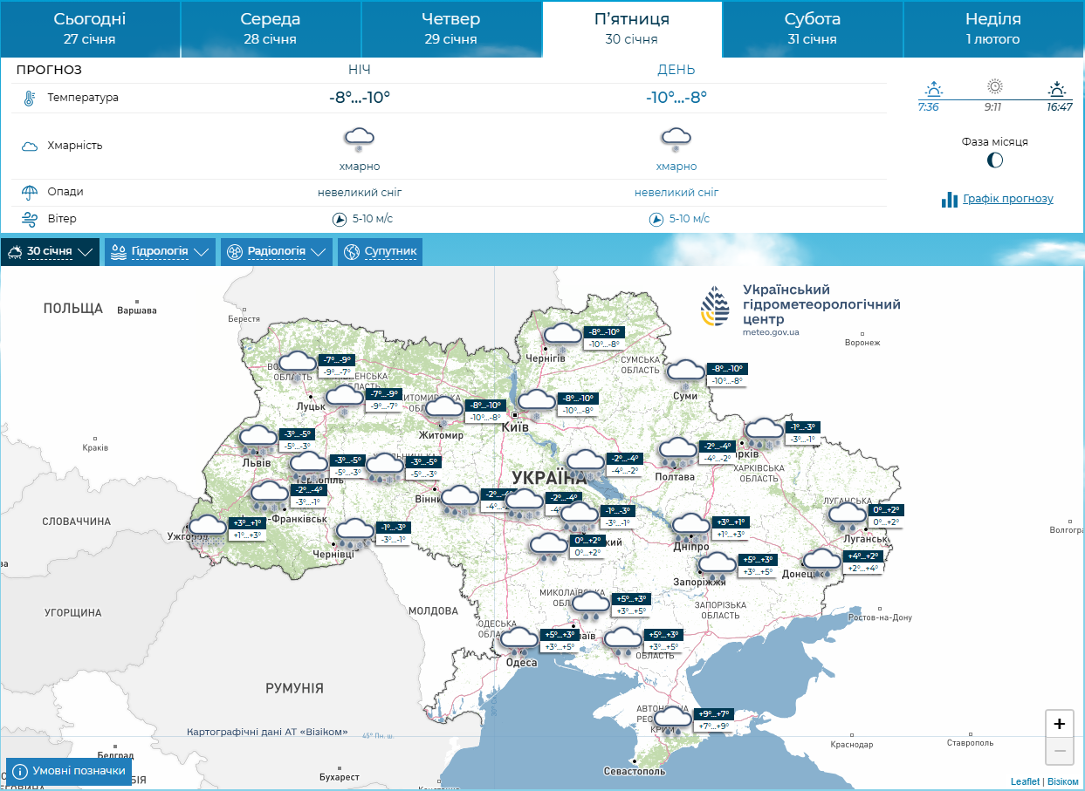Click the thermometer icon beside Температура
1085x791 pixels.
[28, 98]
